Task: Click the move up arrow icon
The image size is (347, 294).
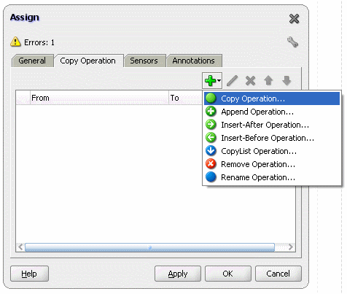Action: (268, 81)
